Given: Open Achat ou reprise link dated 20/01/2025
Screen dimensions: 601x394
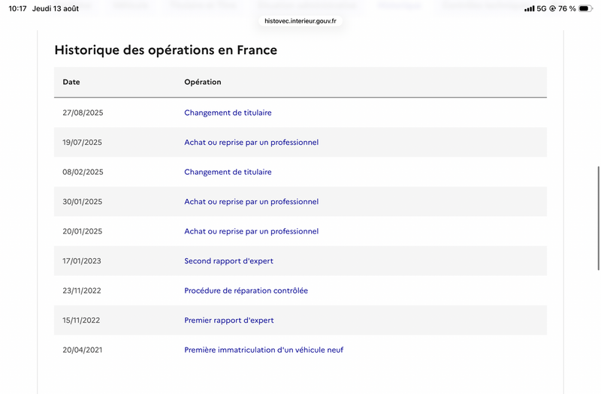Looking at the screenshot, I should [x=251, y=231].
